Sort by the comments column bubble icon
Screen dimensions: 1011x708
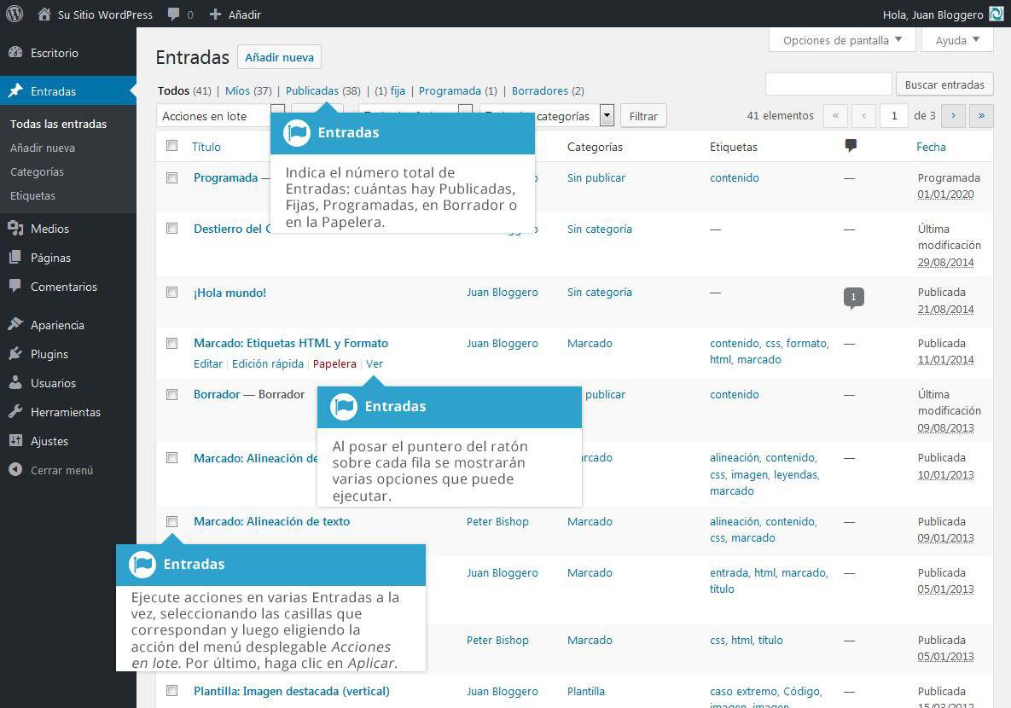[x=851, y=147]
